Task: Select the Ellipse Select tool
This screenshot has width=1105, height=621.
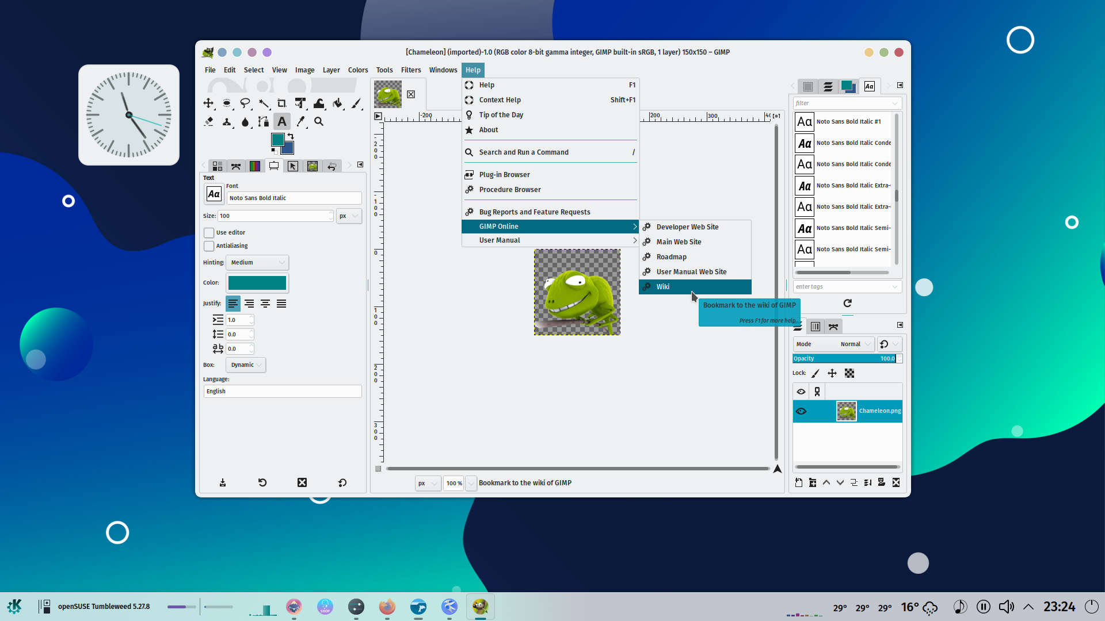Action: 227,103
